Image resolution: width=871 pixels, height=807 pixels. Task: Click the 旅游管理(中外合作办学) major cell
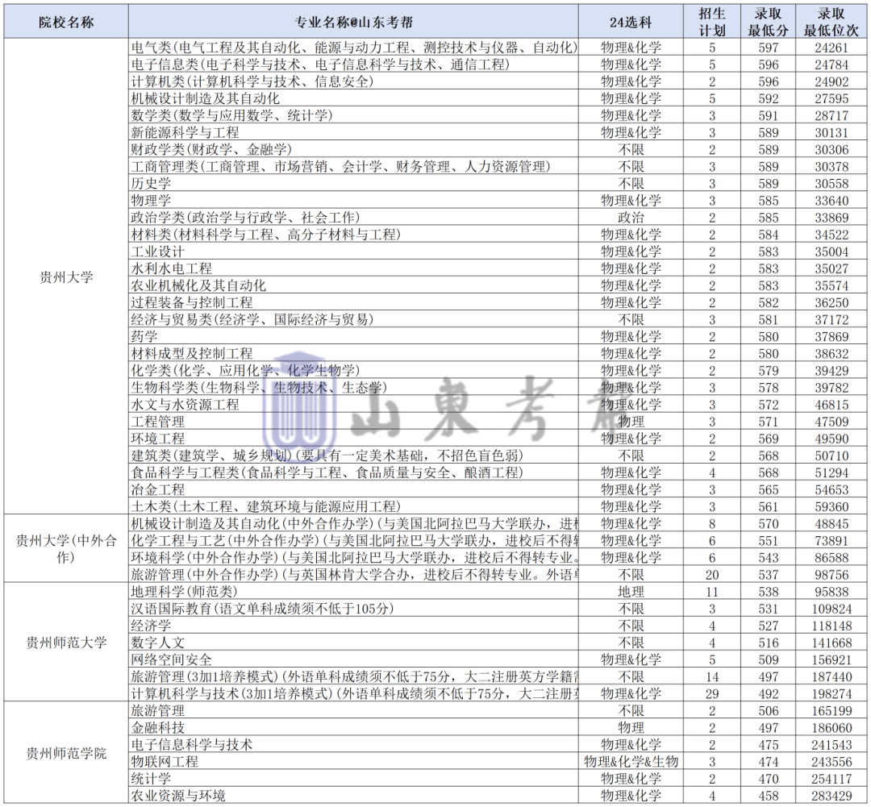click(x=354, y=575)
